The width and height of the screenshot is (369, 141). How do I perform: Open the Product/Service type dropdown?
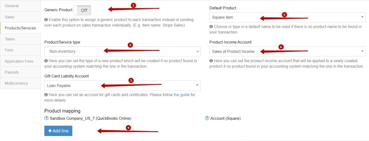(123, 51)
